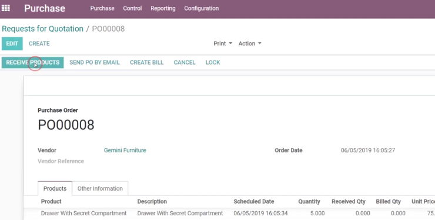
Task: Click the Receive Products button
Action: pos(33,63)
